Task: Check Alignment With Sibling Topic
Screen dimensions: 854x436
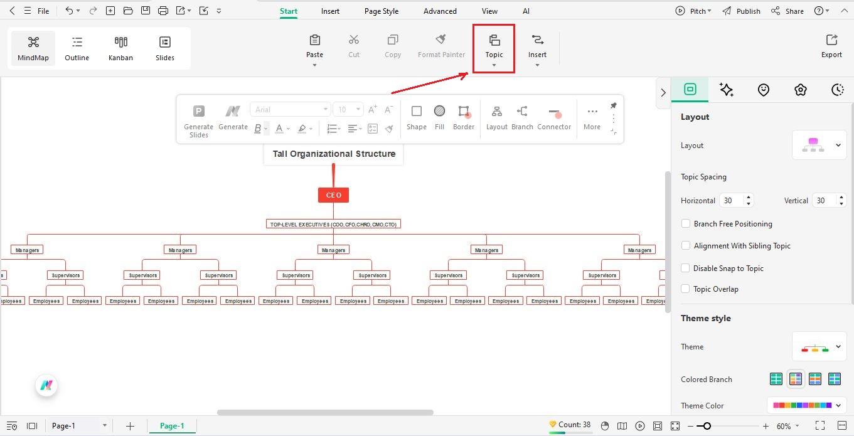Action: 686,245
